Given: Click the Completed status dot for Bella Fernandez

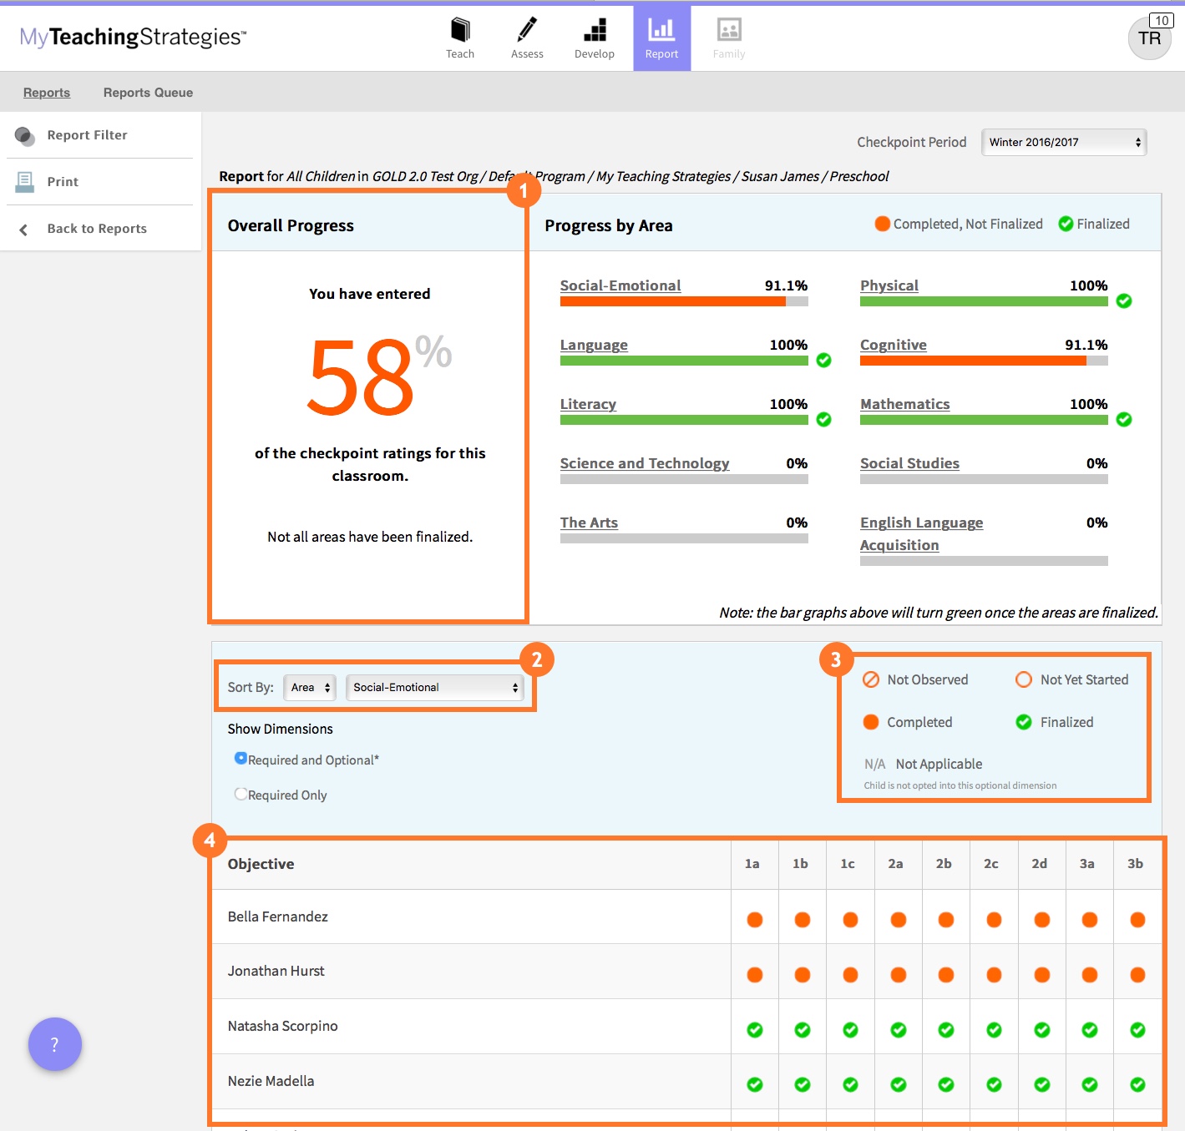Looking at the screenshot, I should 754,918.
